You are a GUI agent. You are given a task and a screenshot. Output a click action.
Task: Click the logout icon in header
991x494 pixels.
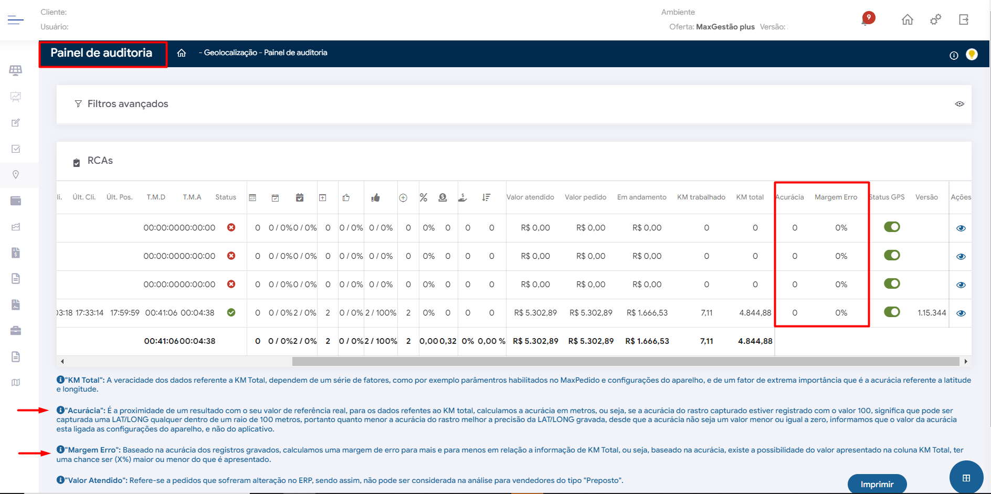pos(964,20)
